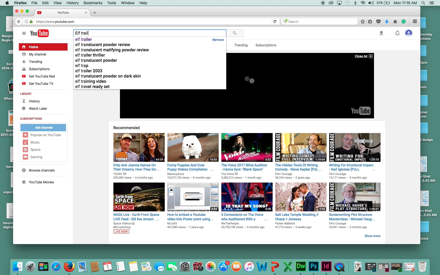Choose 'elf travel ready set' suggestion
This screenshot has height=275, width=440.
[x=150, y=86]
